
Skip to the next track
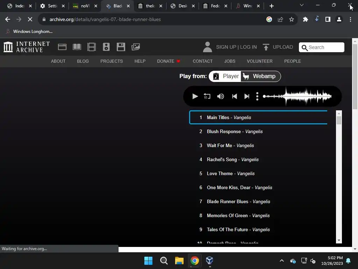tap(247, 97)
